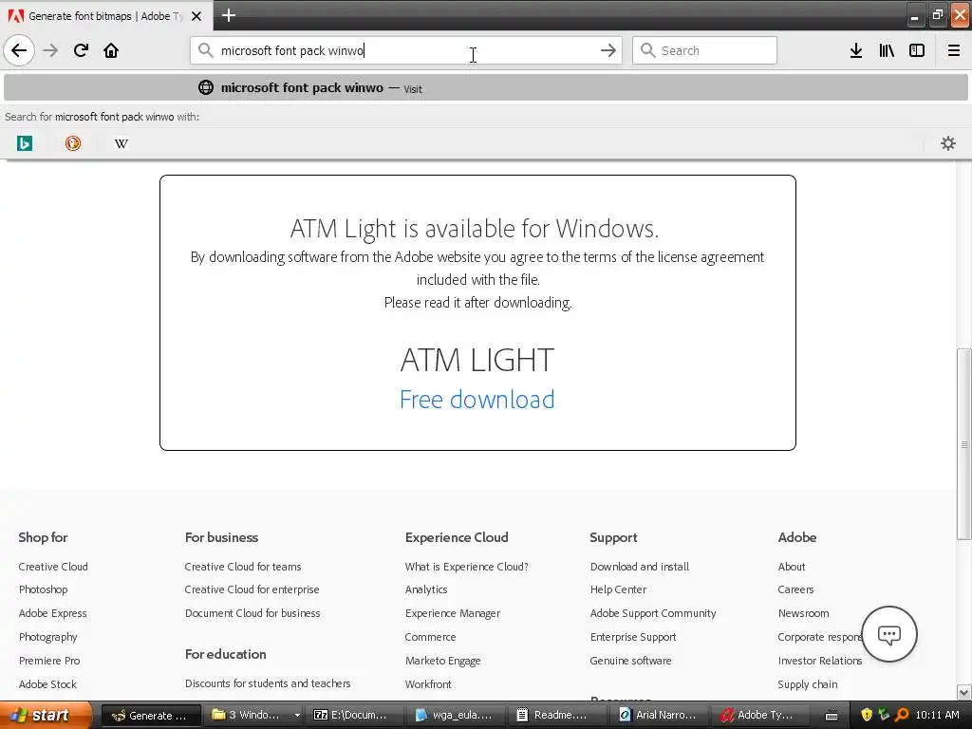
Task: Open the chat support bubble
Action: (888, 634)
